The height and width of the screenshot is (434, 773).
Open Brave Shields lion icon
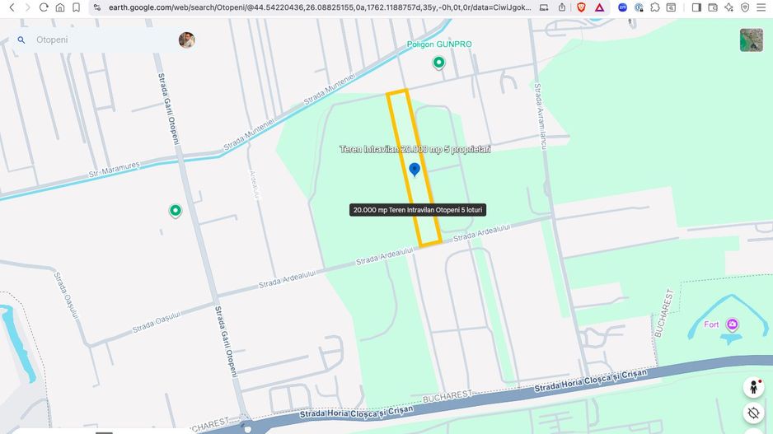click(581, 7)
